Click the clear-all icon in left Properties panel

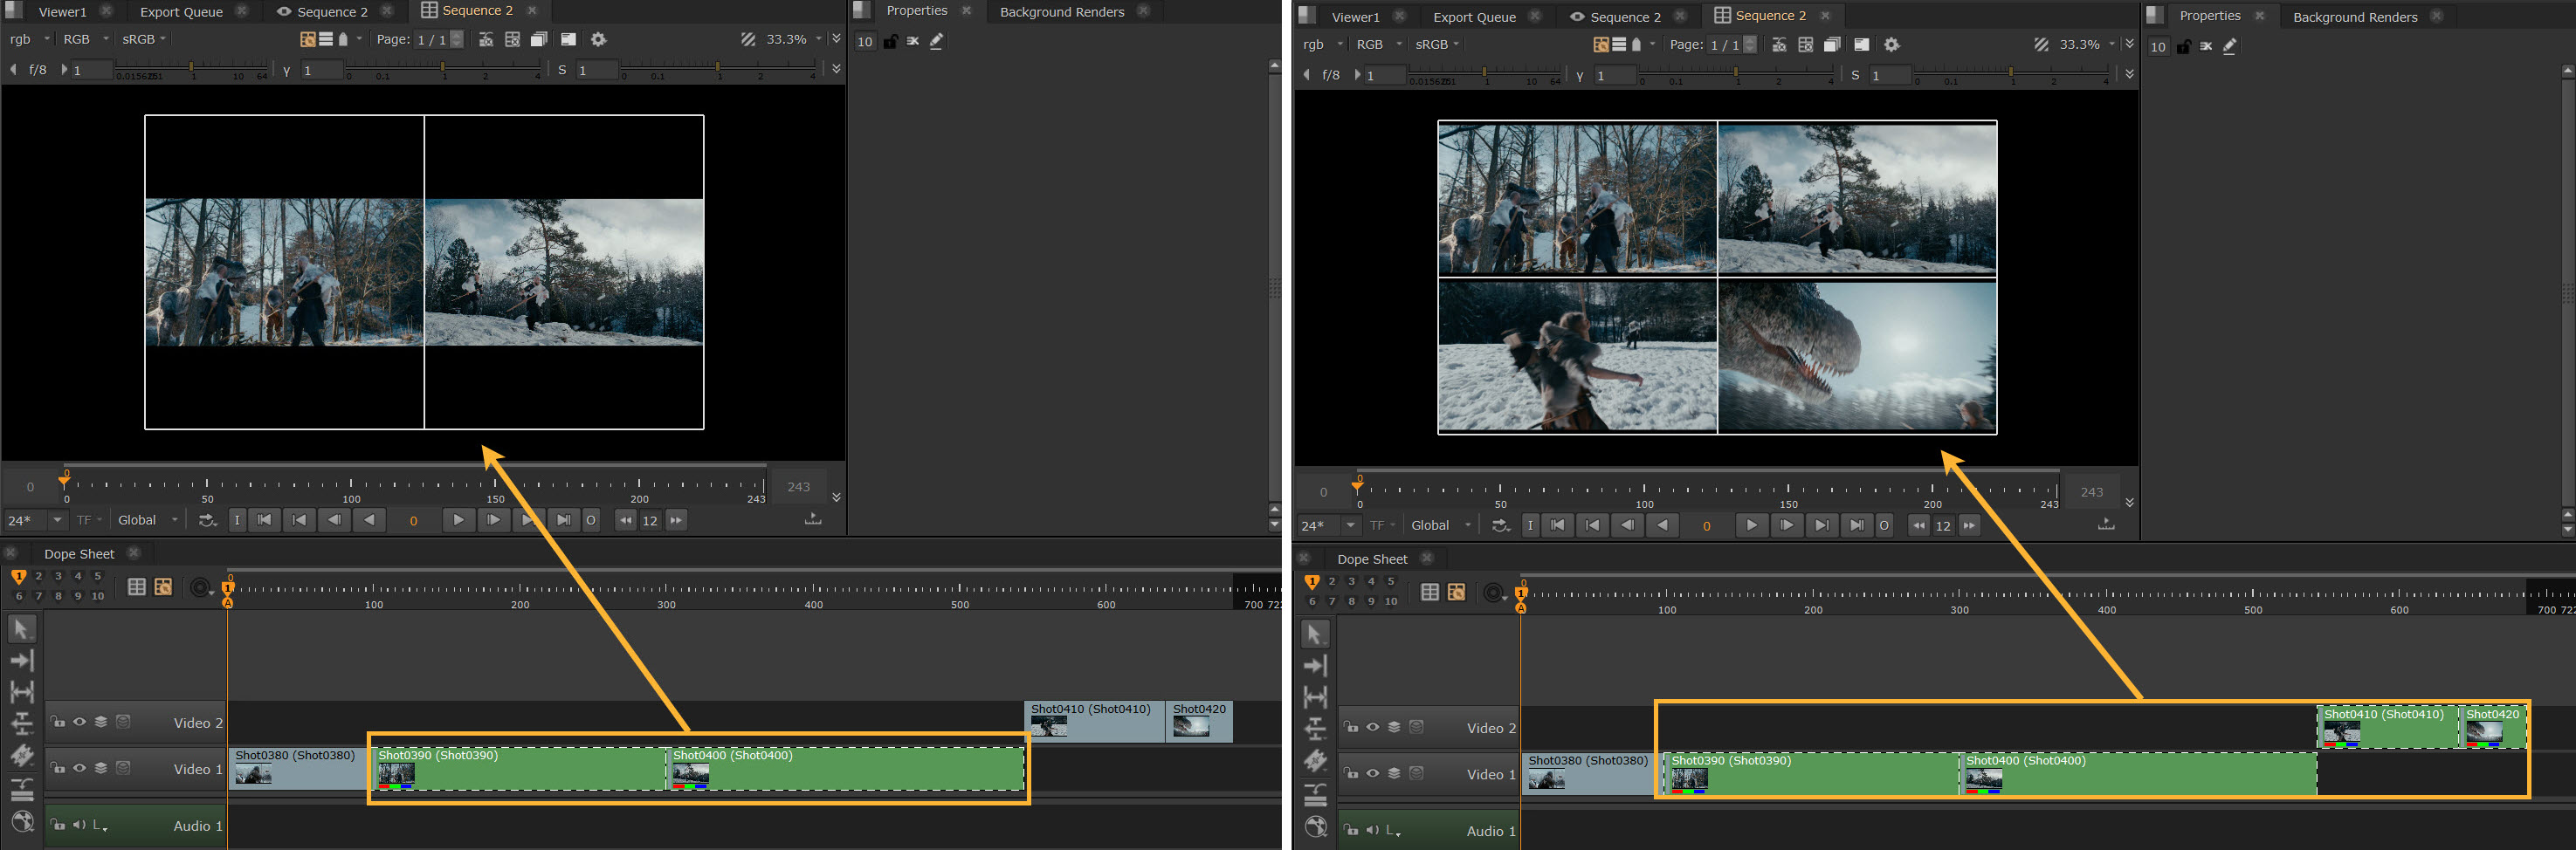(913, 41)
